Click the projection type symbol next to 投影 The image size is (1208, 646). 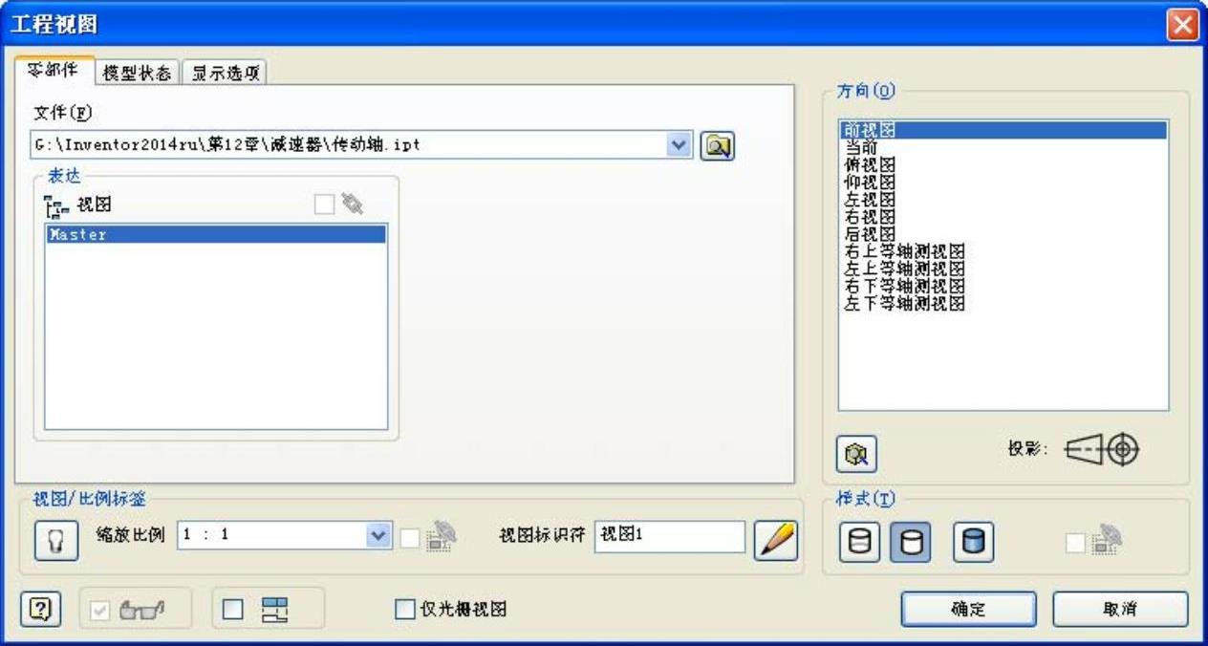tap(1104, 449)
